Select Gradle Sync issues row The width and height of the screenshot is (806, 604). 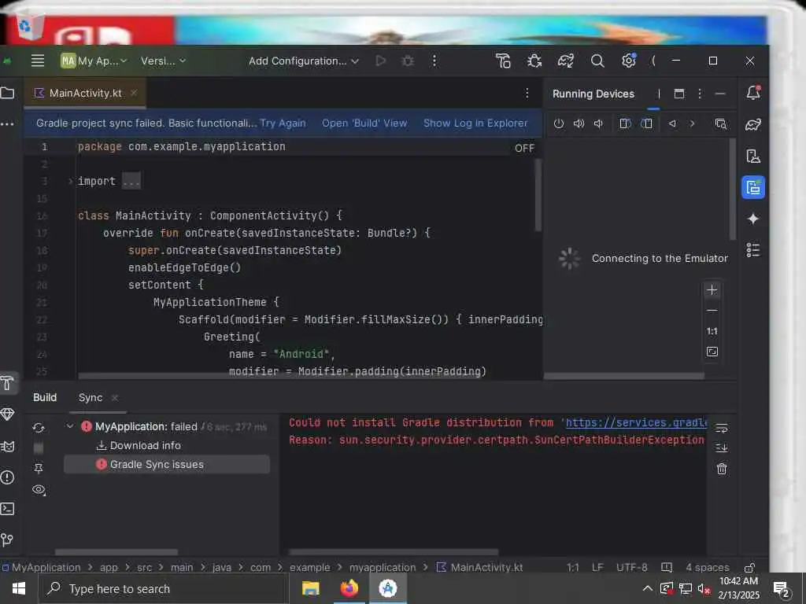tap(167, 464)
